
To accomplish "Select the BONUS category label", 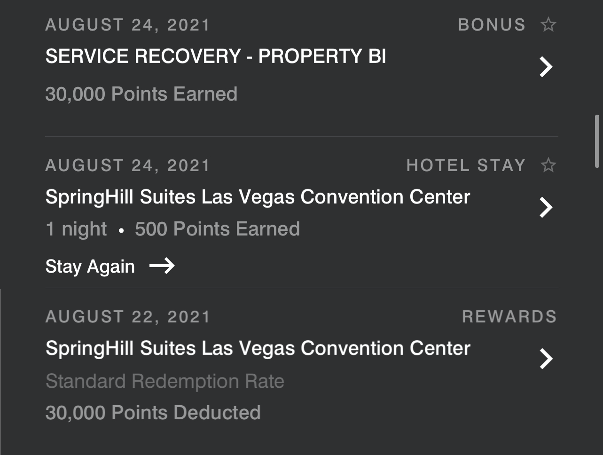I will tap(492, 24).
